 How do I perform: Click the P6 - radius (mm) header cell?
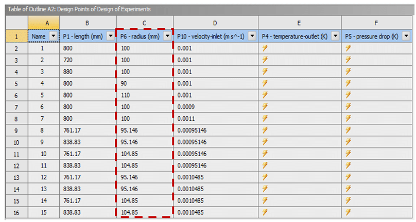145,36
